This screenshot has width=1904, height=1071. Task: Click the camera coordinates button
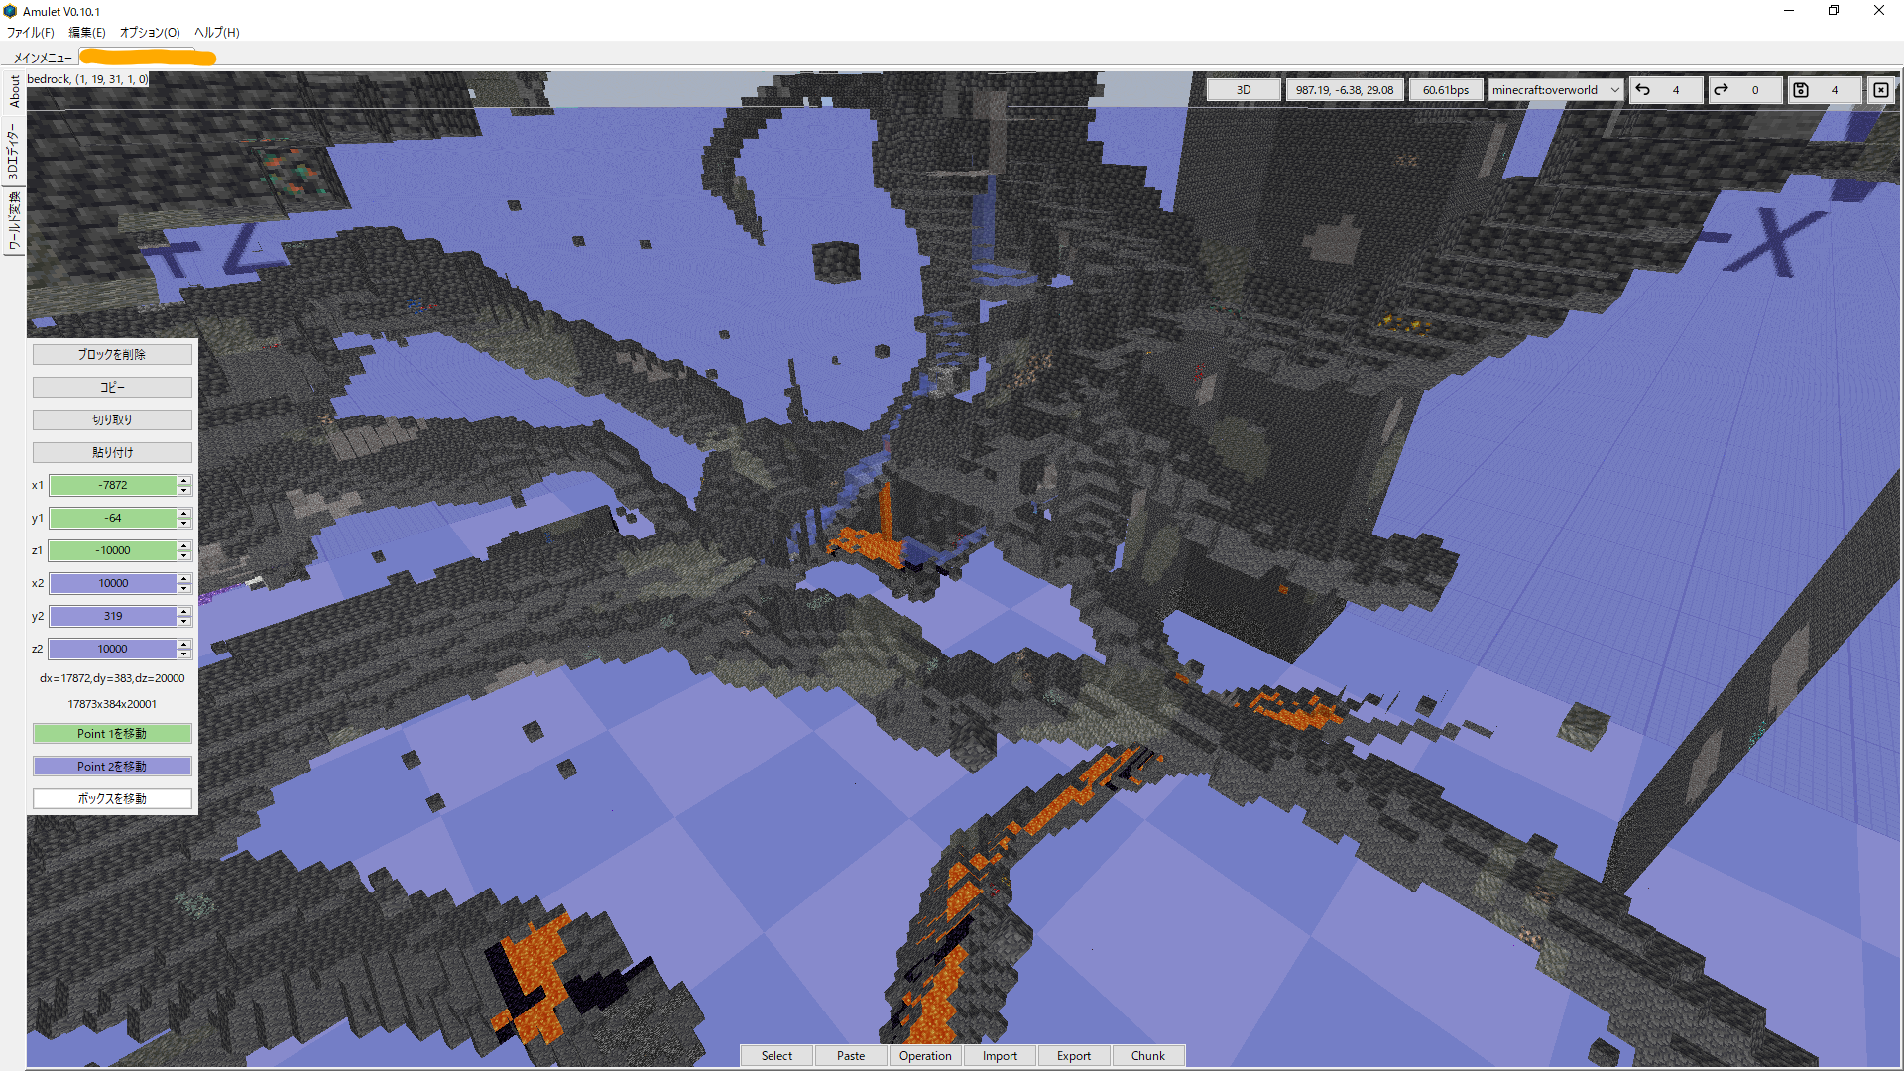coord(1344,90)
